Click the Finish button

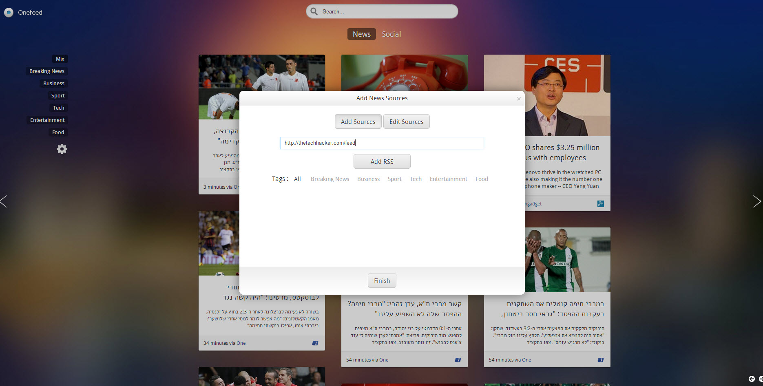[x=382, y=280]
